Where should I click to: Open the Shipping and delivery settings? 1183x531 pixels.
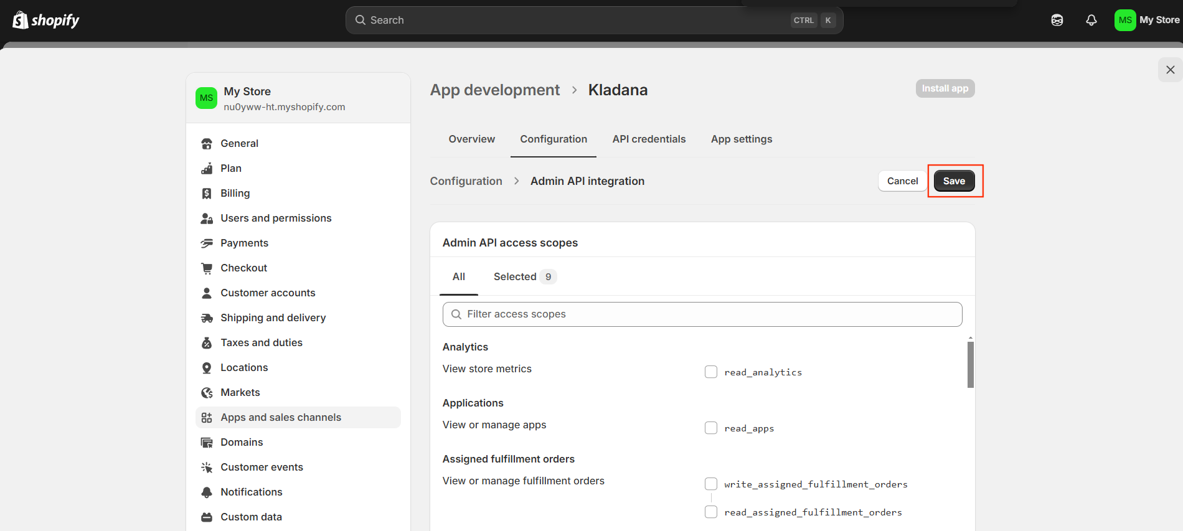coord(298,318)
